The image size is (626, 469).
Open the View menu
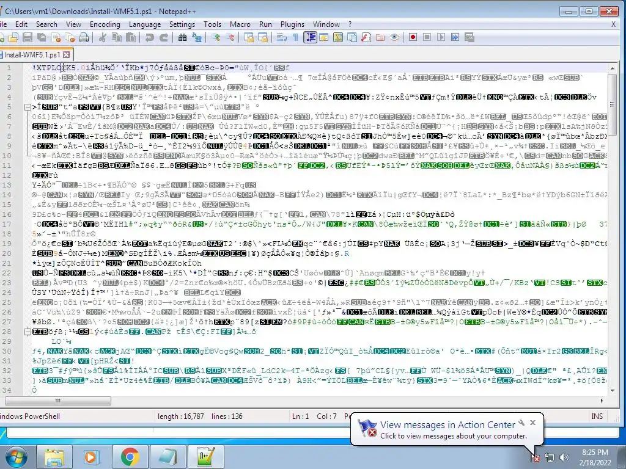(73, 24)
